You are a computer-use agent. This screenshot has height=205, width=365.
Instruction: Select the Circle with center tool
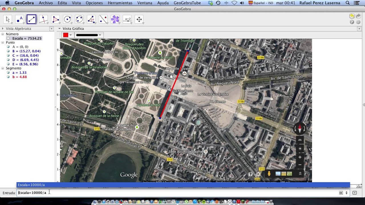pyautogui.click(x=68, y=19)
